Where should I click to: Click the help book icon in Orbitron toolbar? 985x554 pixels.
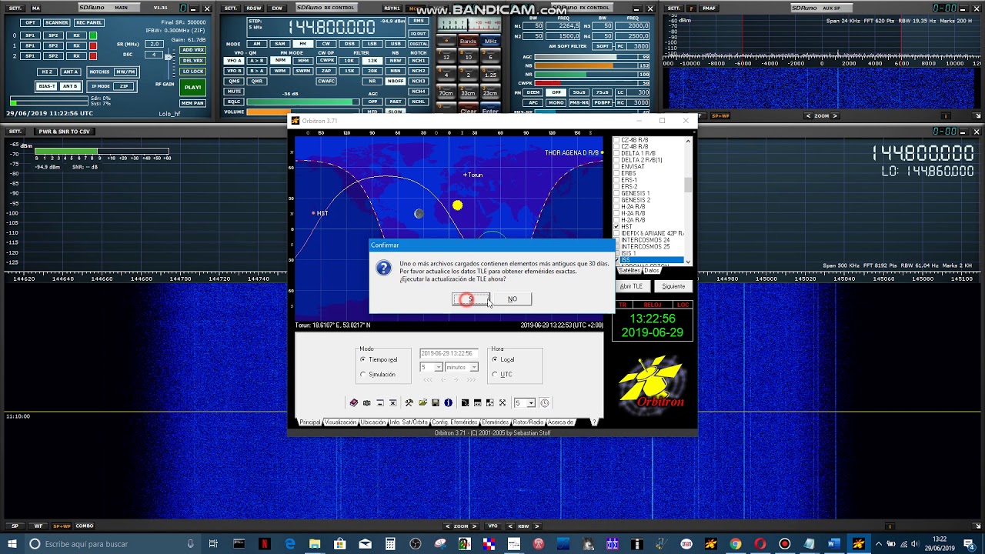pyautogui.click(x=354, y=402)
